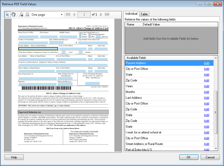Add the Years field

point(206,86)
